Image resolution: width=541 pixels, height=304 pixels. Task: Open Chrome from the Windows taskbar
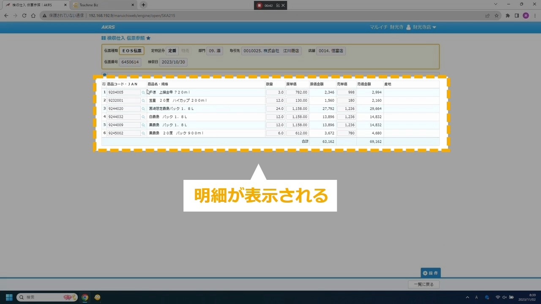coord(85,297)
